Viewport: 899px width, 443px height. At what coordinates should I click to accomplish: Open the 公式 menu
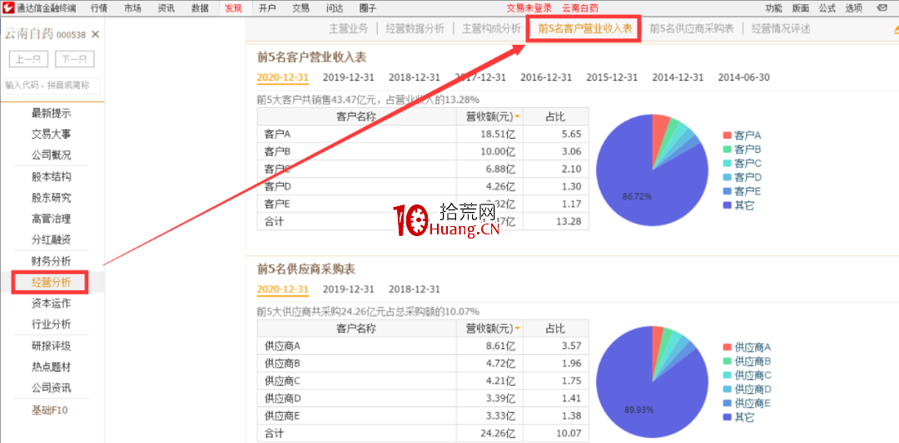[827, 8]
